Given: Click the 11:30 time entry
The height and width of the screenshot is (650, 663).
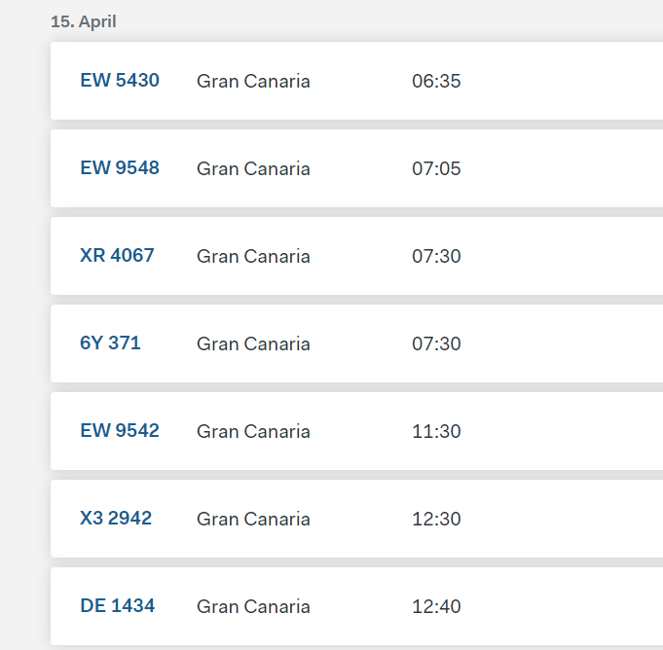Looking at the screenshot, I should click(x=436, y=431).
